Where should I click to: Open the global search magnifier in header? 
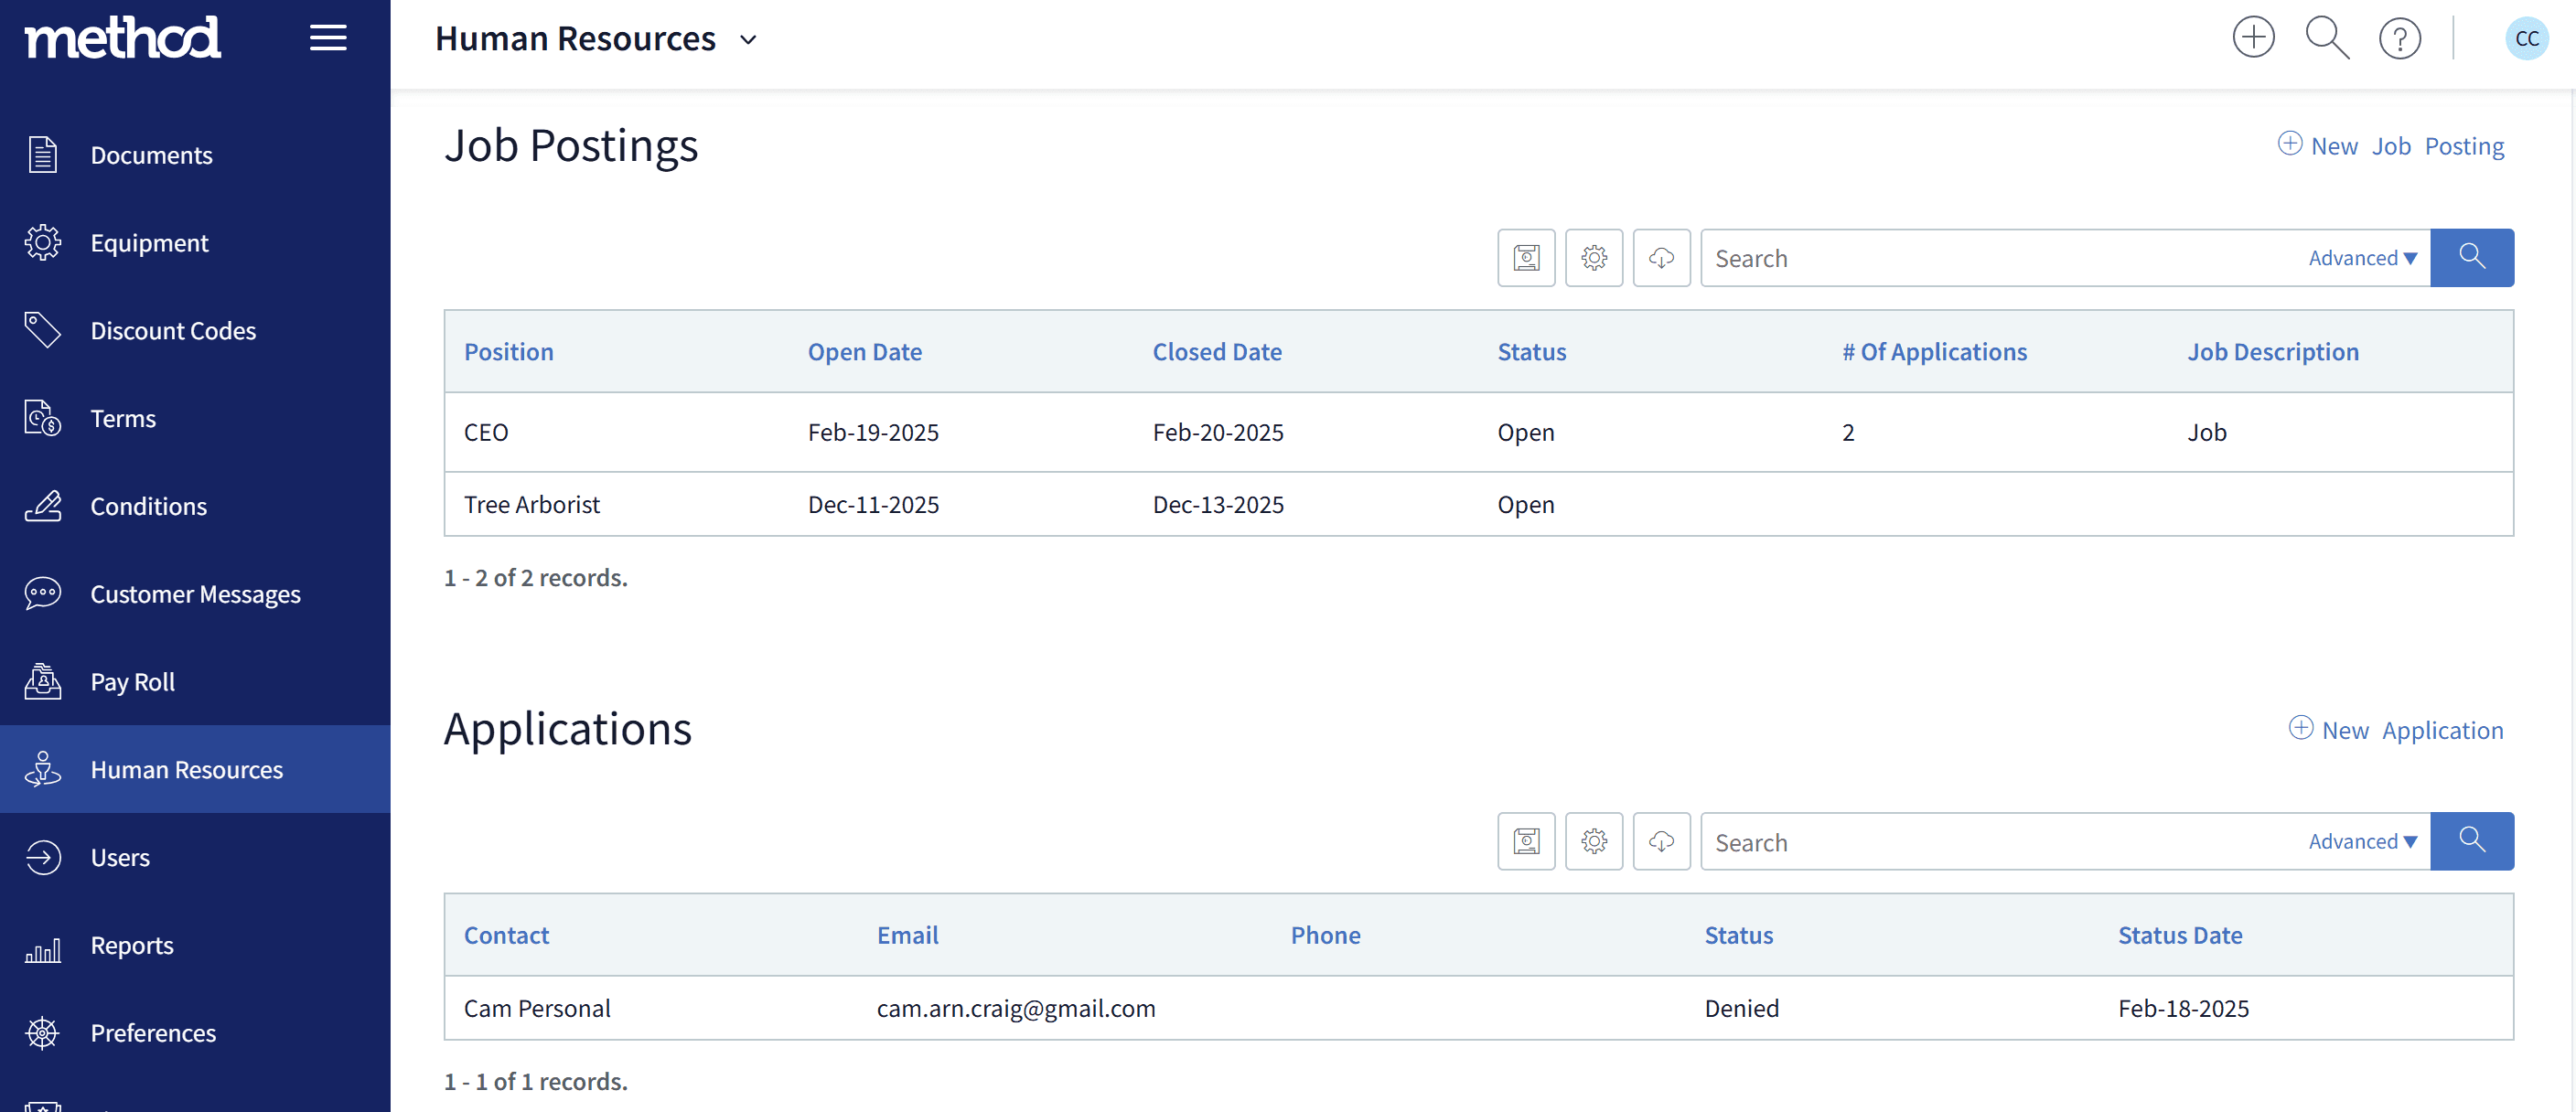click(x=2326, y=38)
